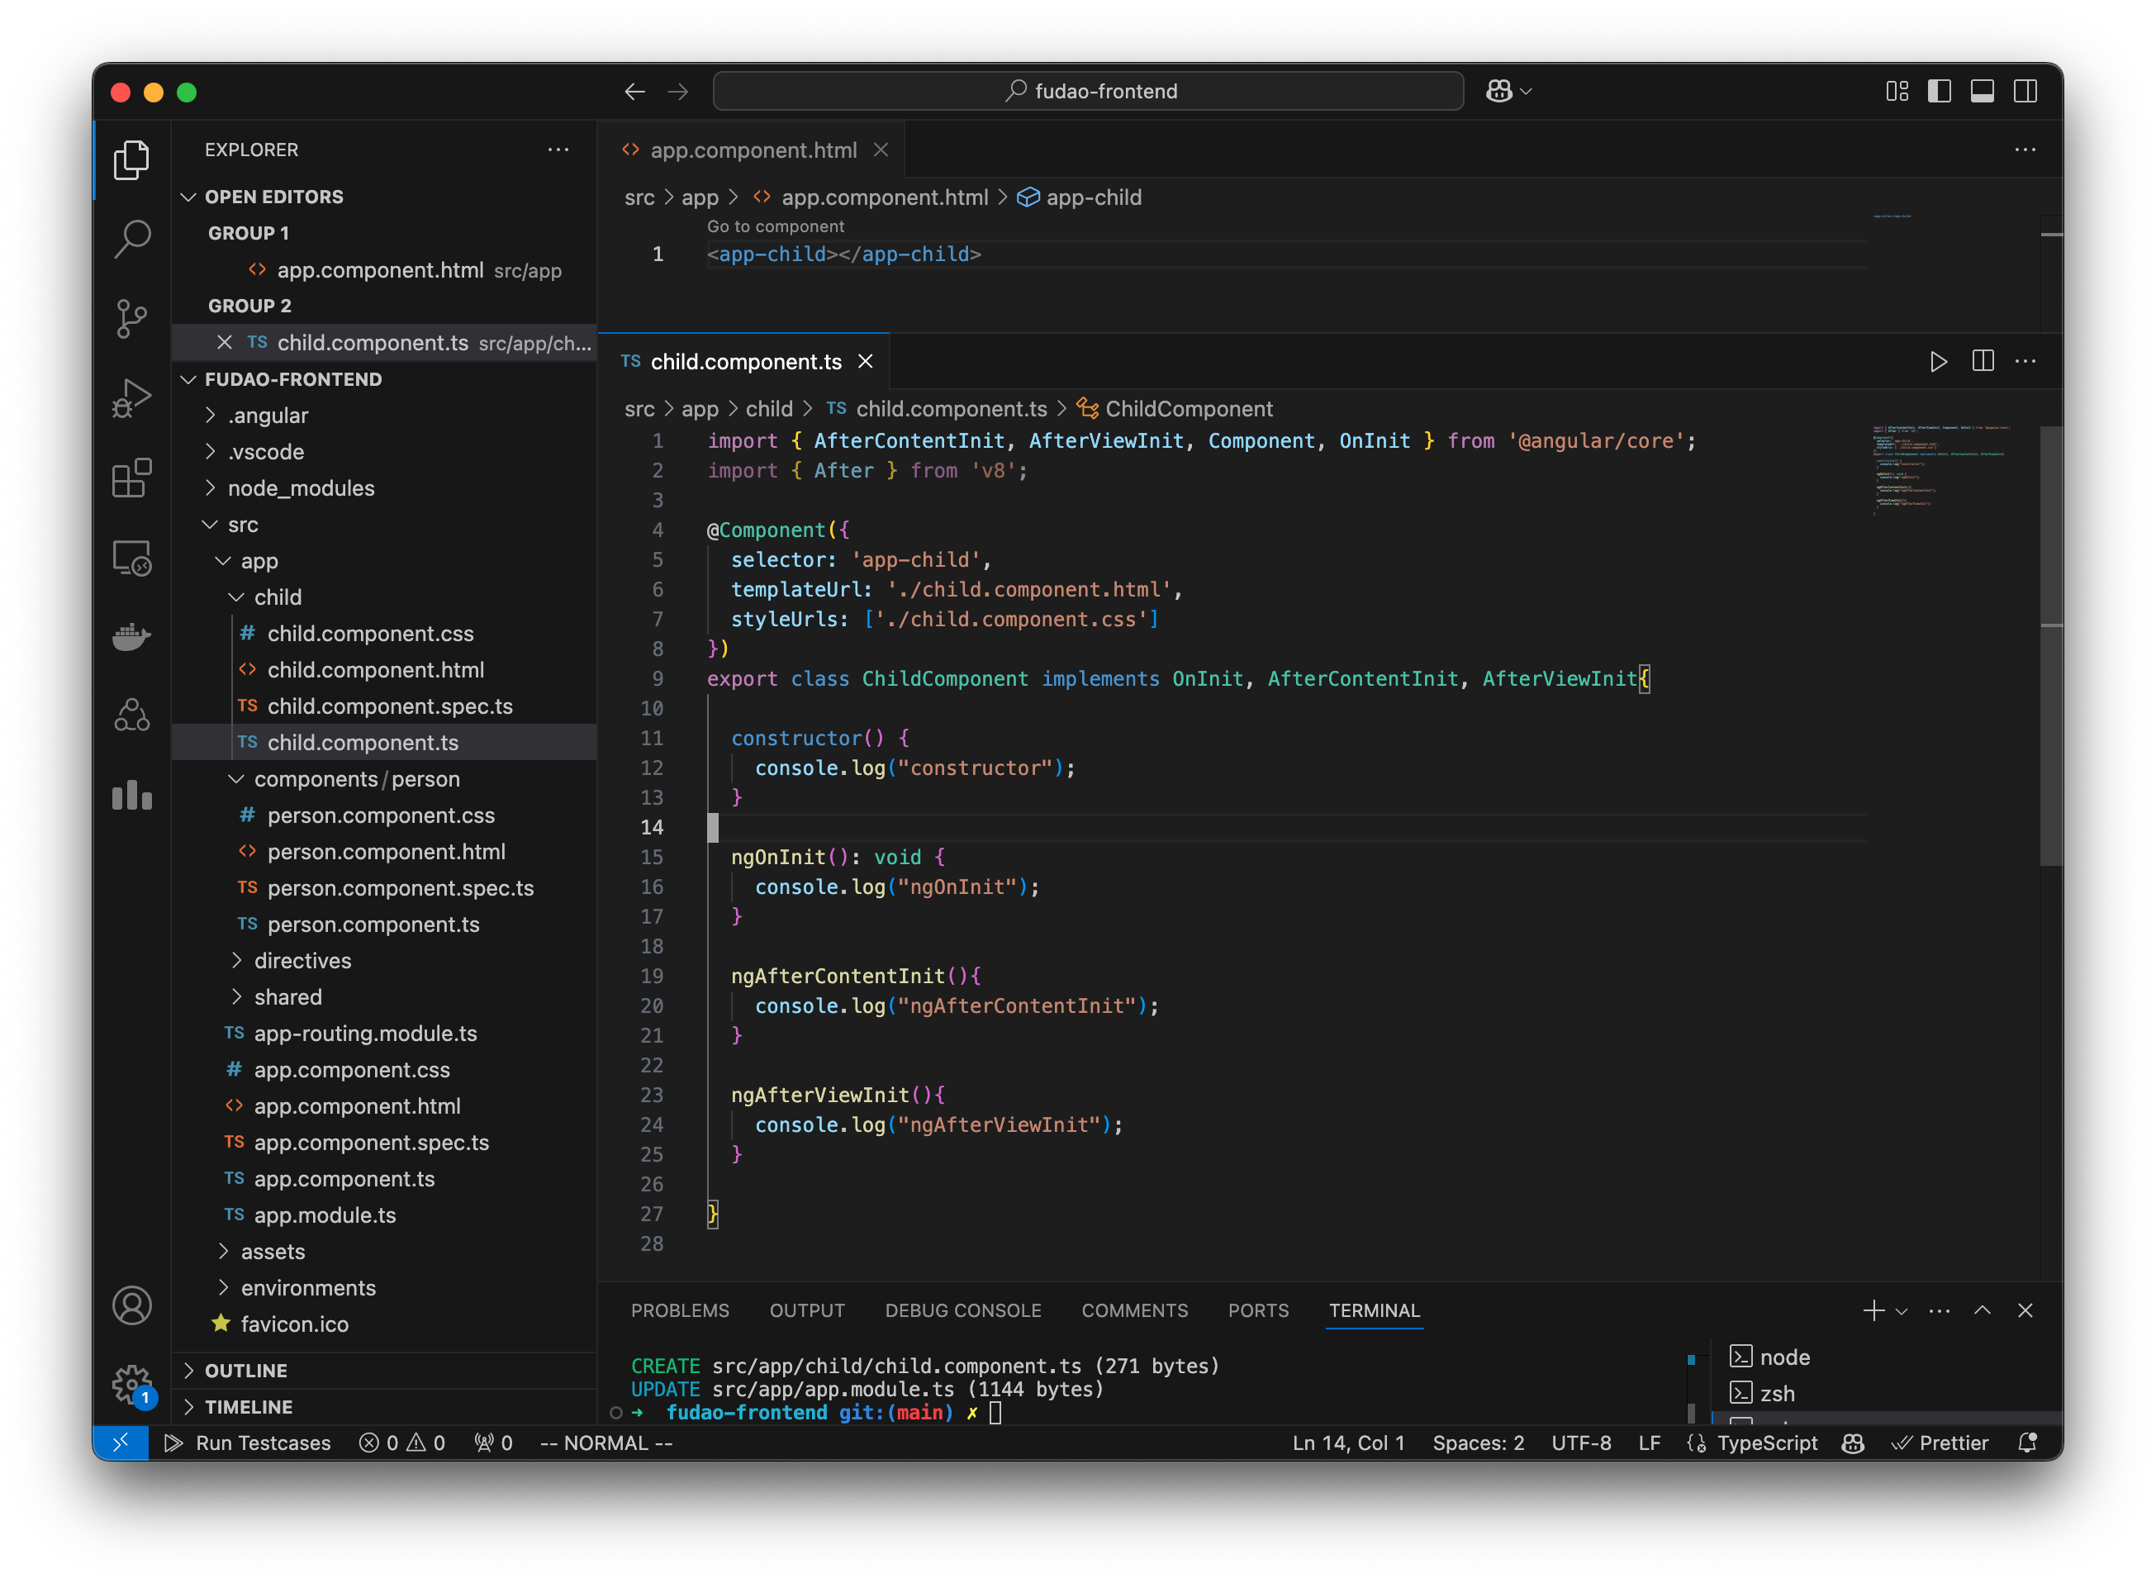Open the Remote Explorer
Screen dimensions: 2156x1583
(132, 559)
